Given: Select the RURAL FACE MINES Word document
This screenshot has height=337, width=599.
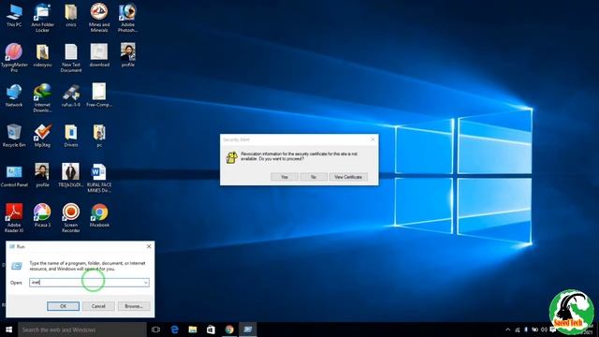Looking at the screenshot, I should [99, 178].
